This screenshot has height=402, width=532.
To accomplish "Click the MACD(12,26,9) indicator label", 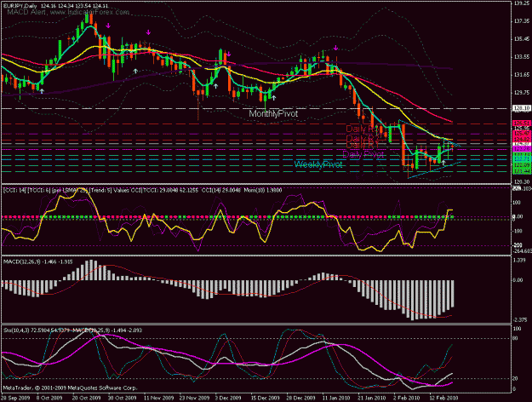I will point(37,261).
